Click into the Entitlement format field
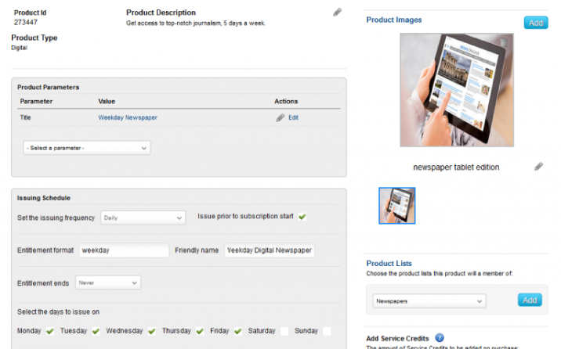The width and height of the screenshot is (561, 349). click(123, 250)
